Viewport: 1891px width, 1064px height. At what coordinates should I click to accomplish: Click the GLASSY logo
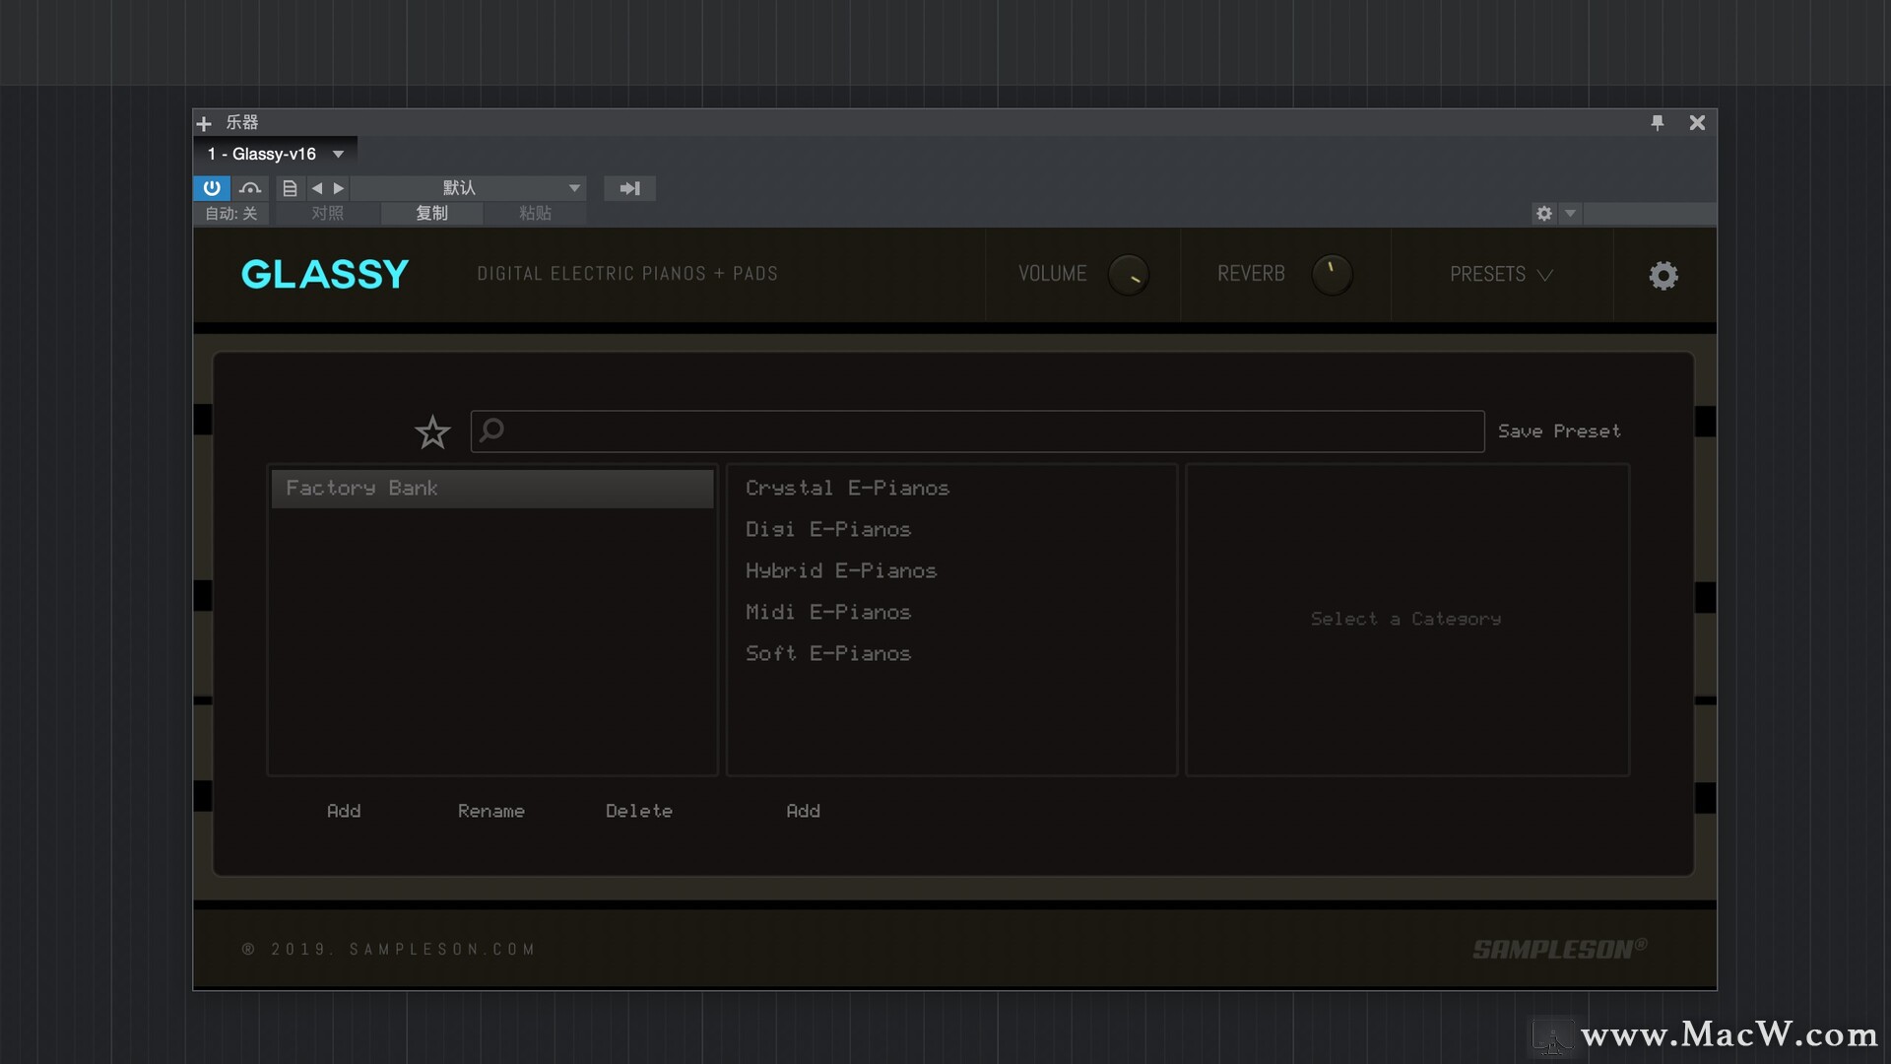(x=325, y=274)
